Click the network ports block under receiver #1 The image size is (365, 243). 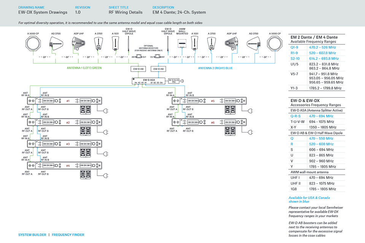86,110
